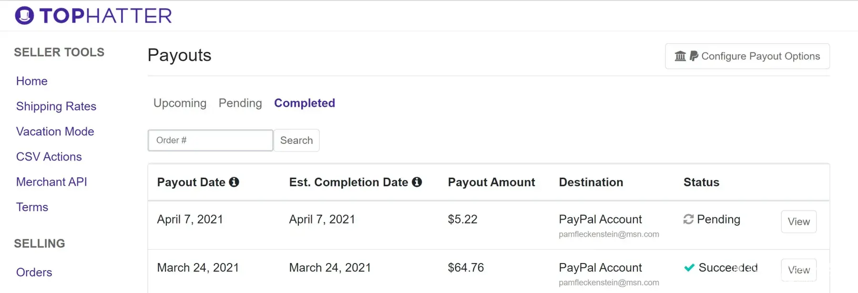Click the Tophatter top hat logo icon
Image resolution: width=858 pixels, height=293 pixels.
coord(24,15)
